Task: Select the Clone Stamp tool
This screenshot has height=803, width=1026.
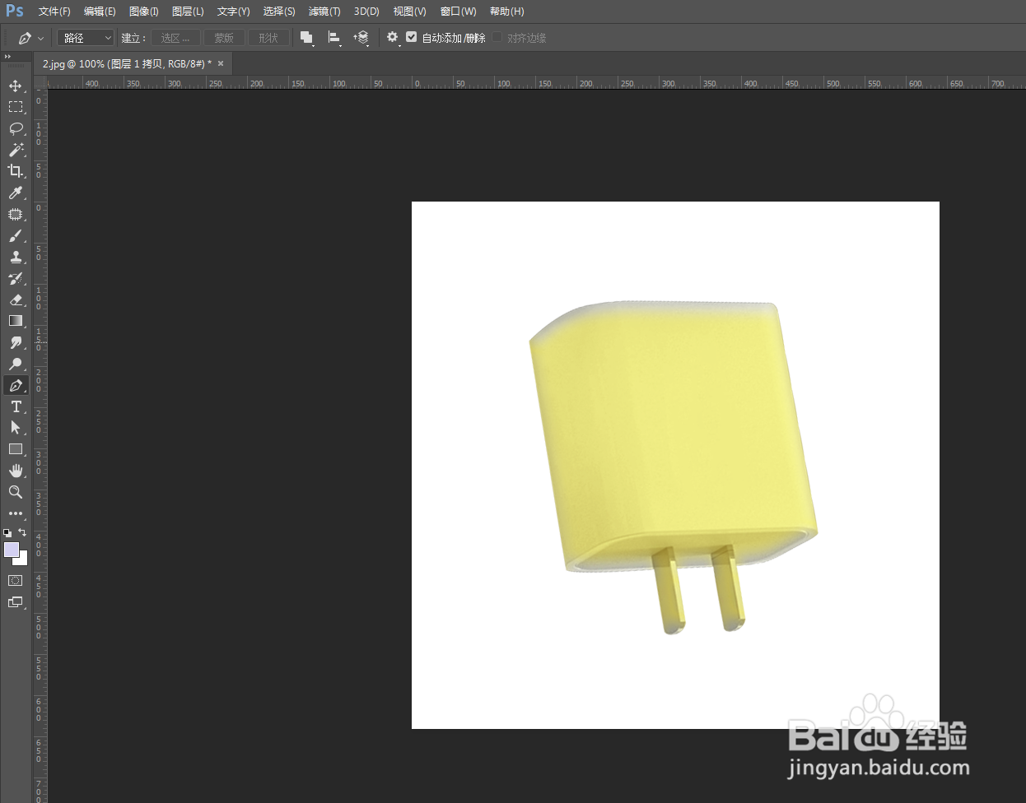Action: point(16,257)
